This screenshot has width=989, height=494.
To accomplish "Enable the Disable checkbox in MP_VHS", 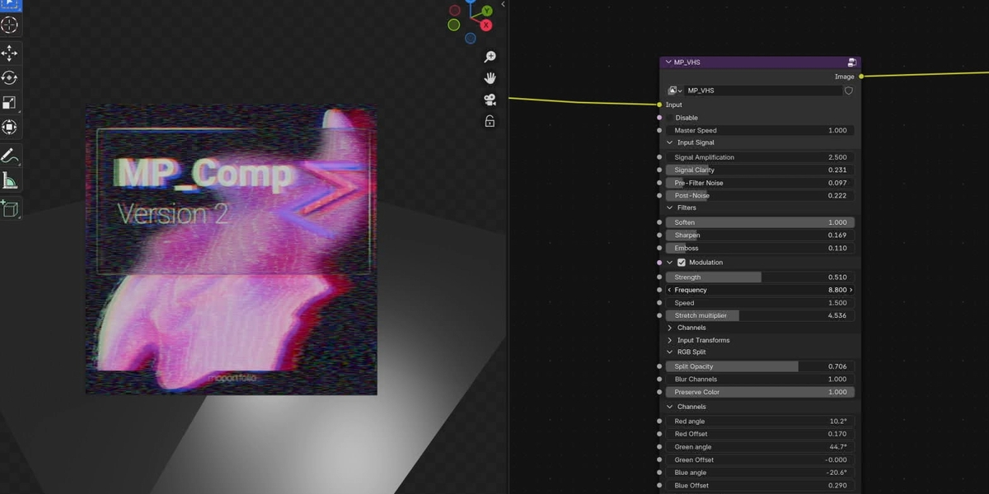I will (x=668, y=118).
